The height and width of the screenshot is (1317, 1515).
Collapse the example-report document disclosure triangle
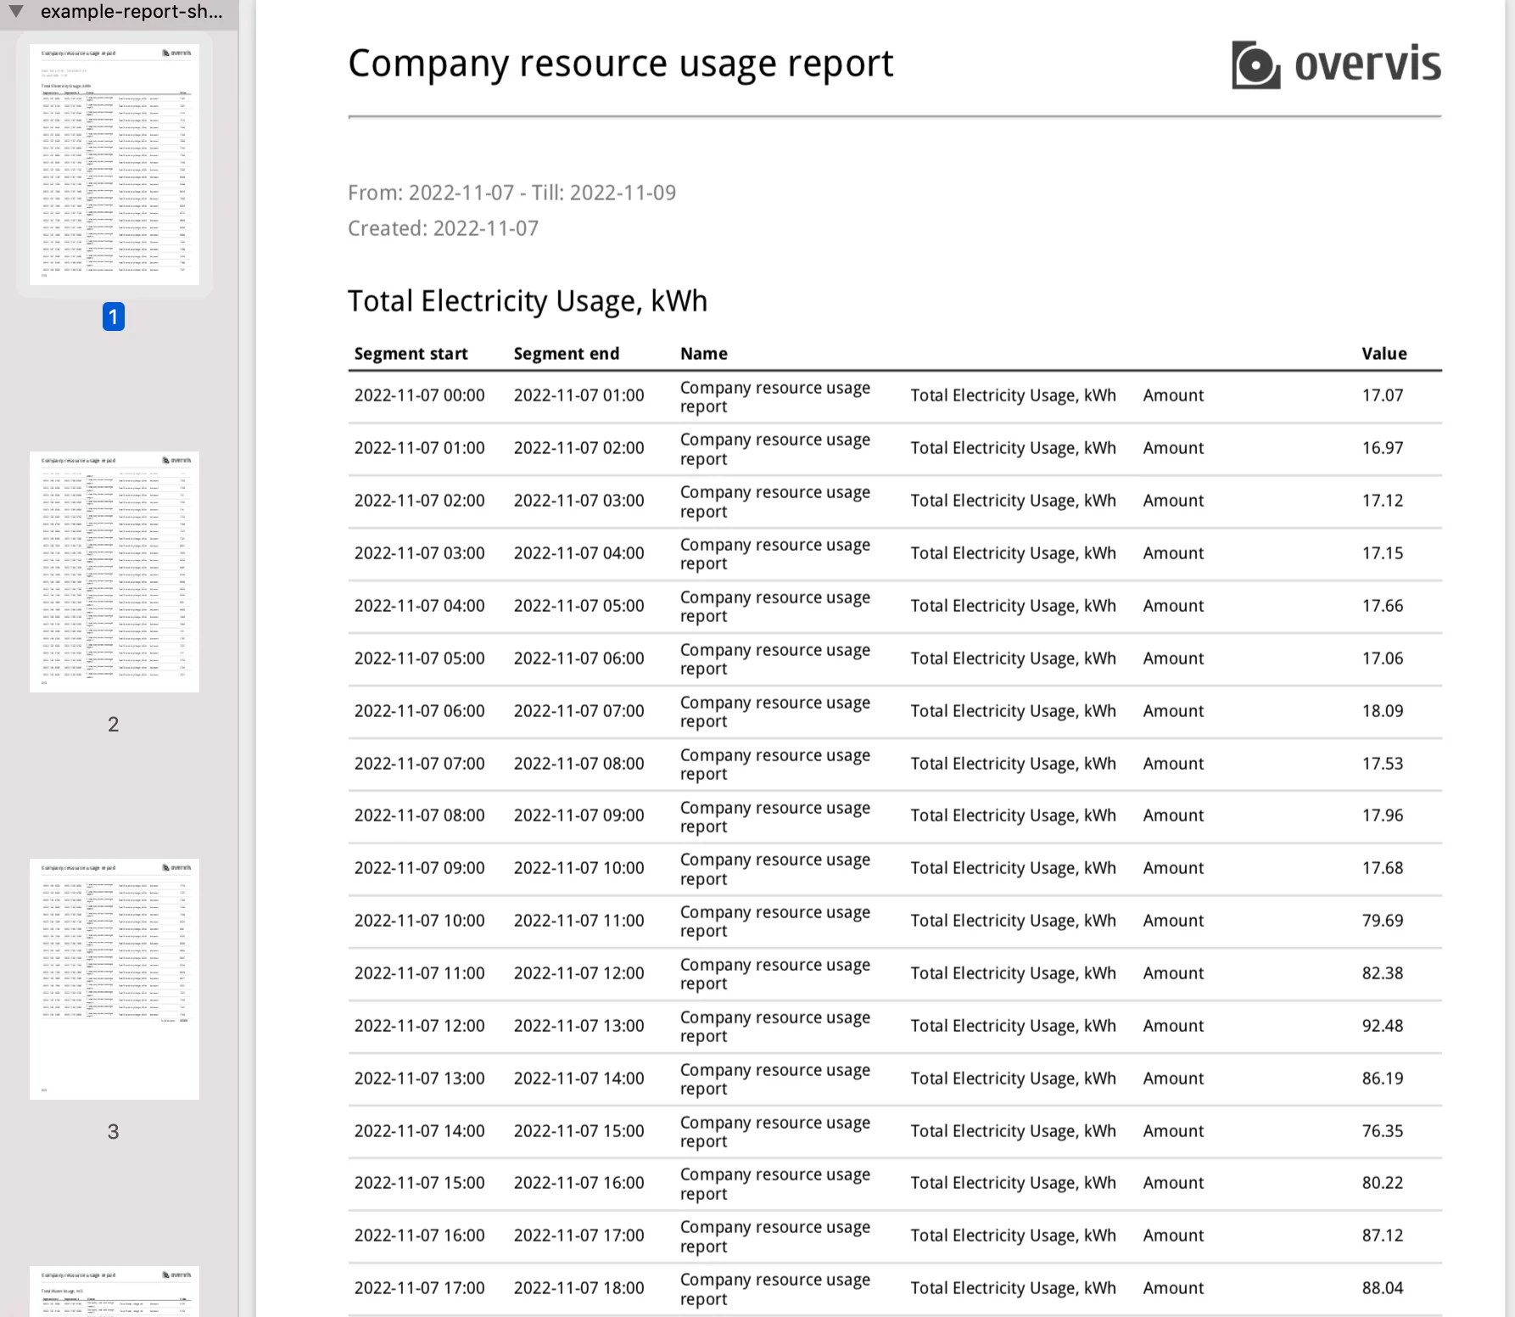click(16, 12)
